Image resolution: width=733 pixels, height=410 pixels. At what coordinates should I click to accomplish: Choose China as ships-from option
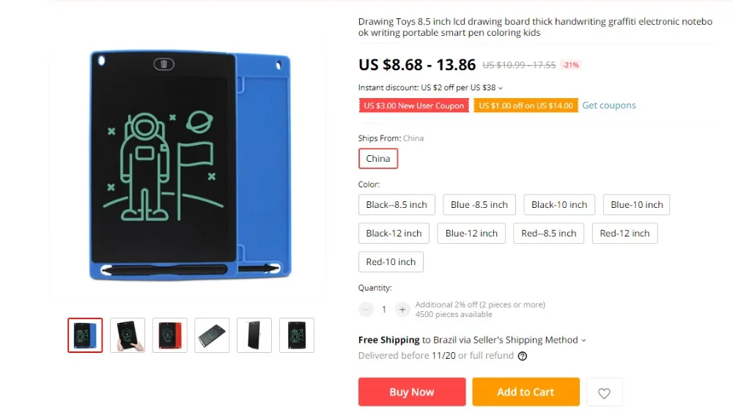[378, 158]
